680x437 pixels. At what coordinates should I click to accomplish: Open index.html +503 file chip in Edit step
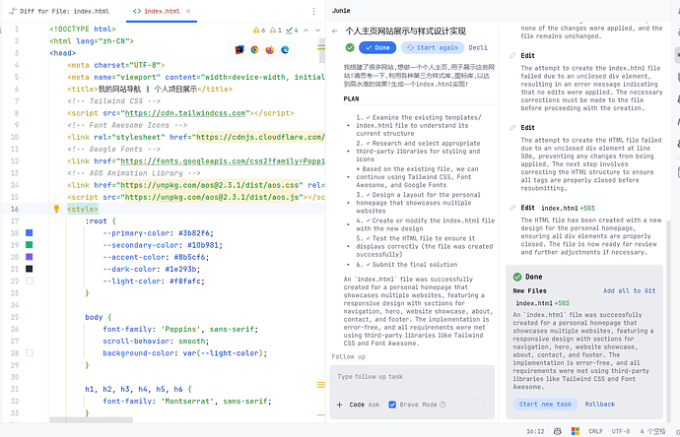568,208
